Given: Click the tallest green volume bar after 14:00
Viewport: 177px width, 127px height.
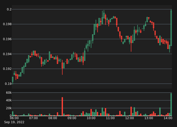Looking at the screenshot, I should (171, 104).
